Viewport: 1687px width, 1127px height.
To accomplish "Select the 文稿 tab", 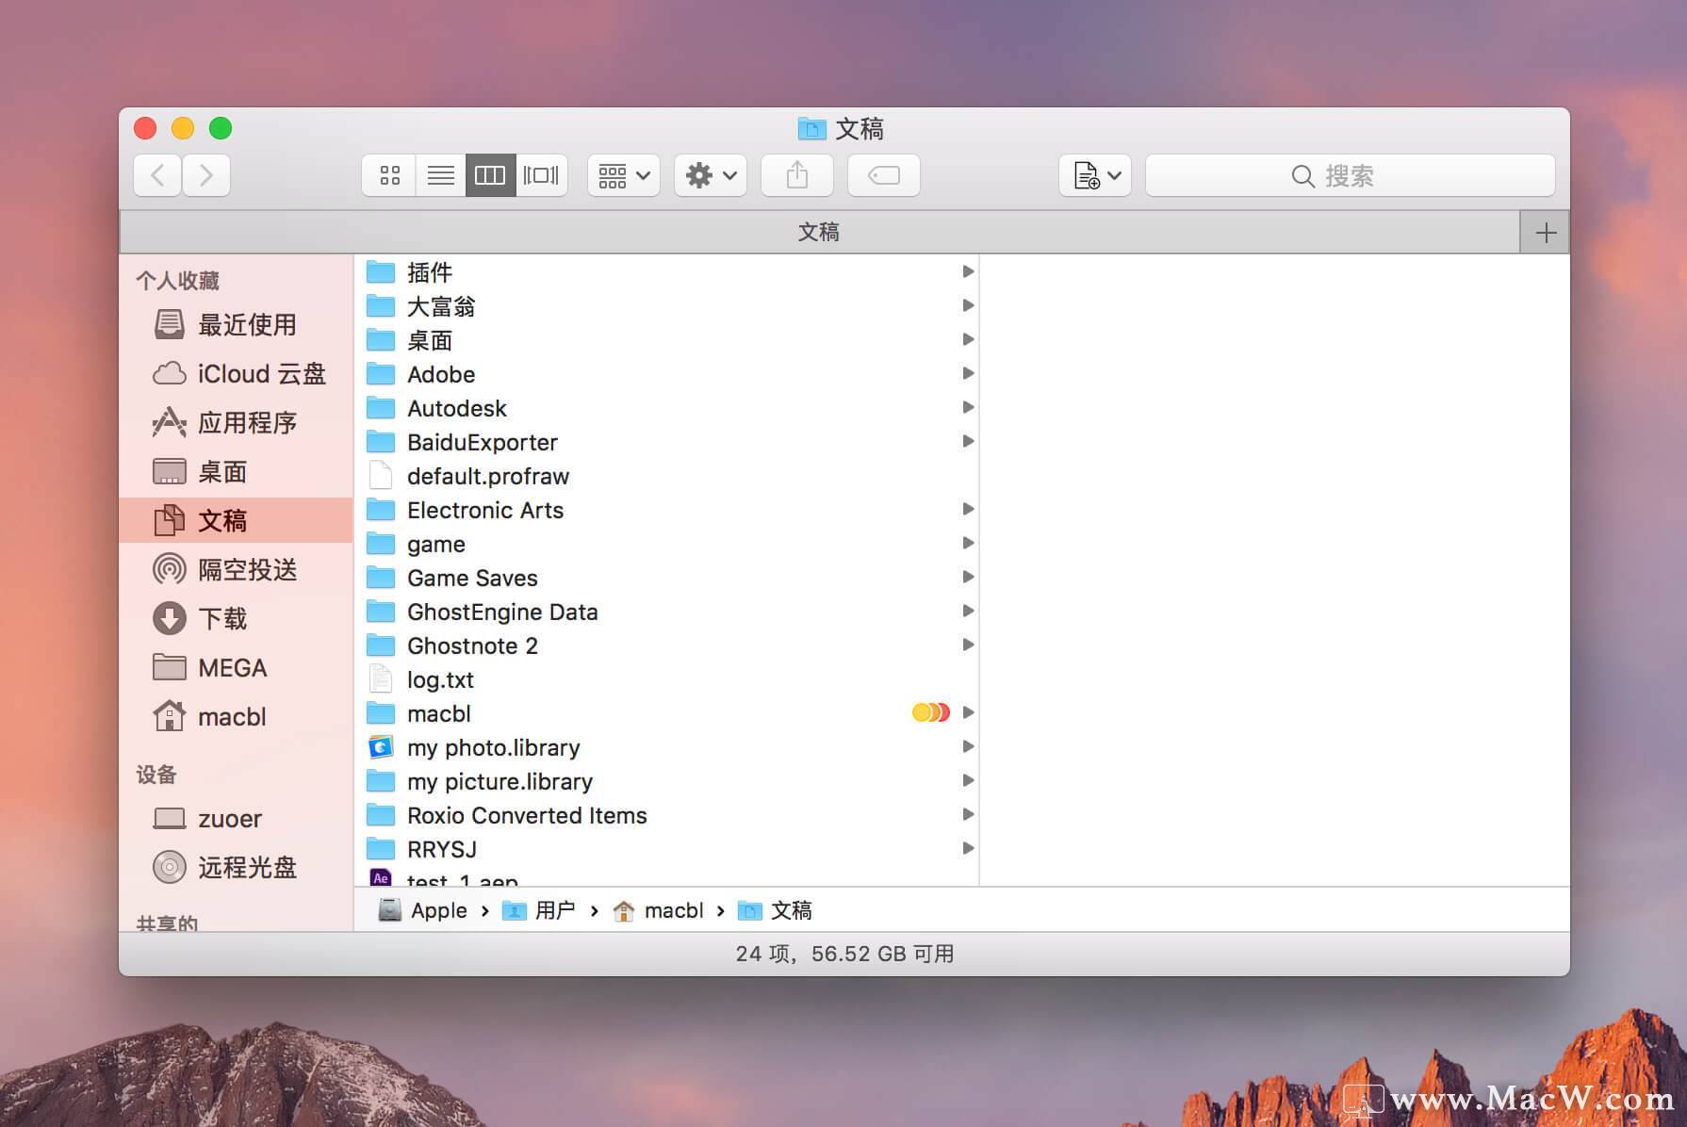I will (819, 233).
